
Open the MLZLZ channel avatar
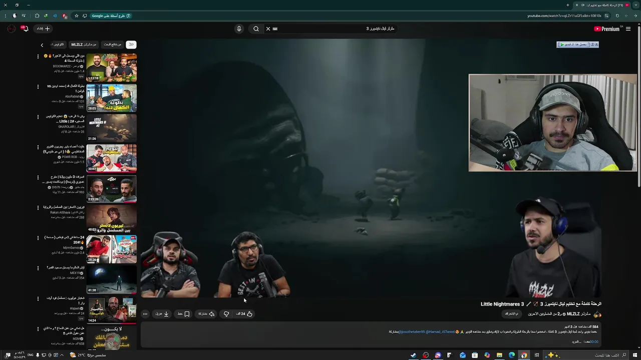[x=597, y=314]
